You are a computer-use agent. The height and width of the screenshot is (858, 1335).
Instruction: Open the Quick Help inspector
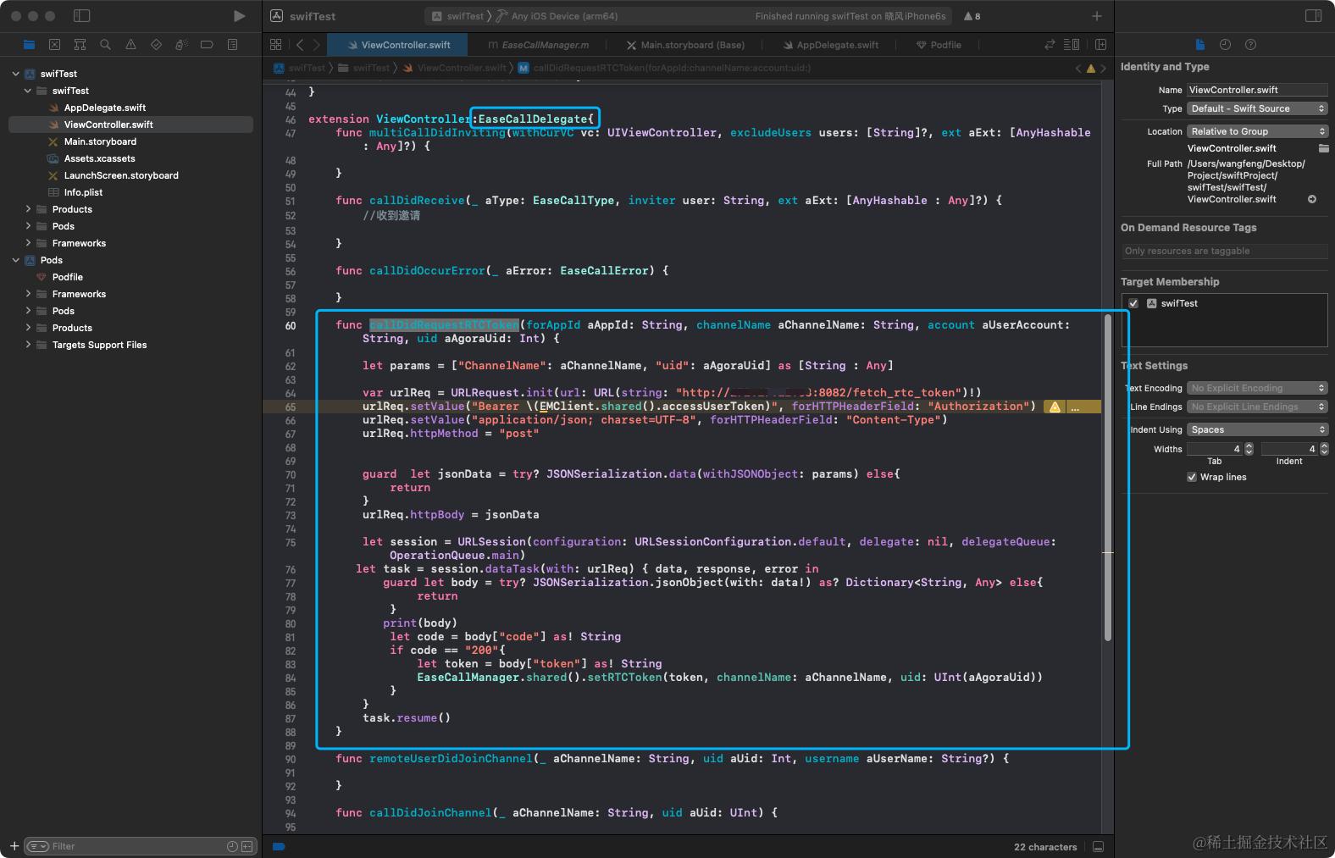(x=1250, y=45)
